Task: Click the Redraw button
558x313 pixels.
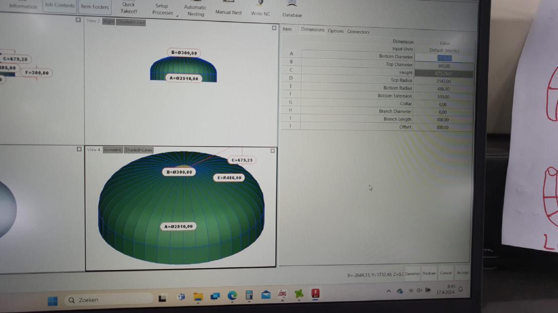Action: [429, 273]
